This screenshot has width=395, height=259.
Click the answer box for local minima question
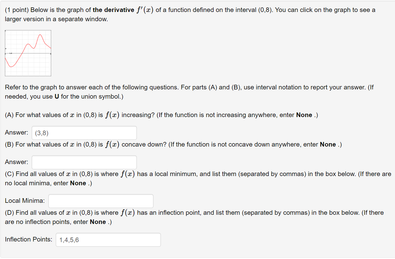[101, 201]
